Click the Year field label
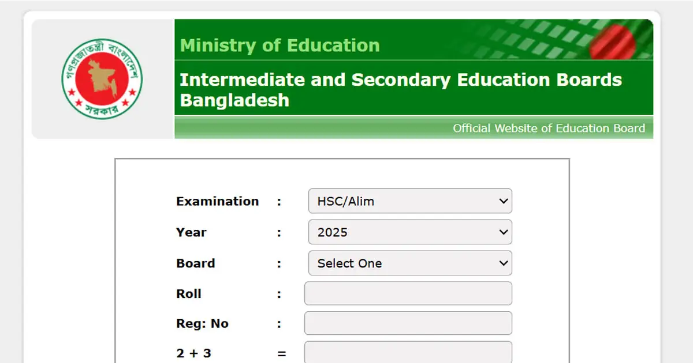The height and width of the screenshot is (363, 693). pyautogui.click(x=191, y=232)
